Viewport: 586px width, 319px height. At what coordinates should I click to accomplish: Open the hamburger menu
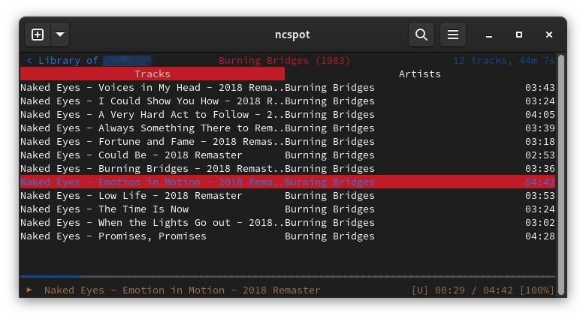point(452,35)
